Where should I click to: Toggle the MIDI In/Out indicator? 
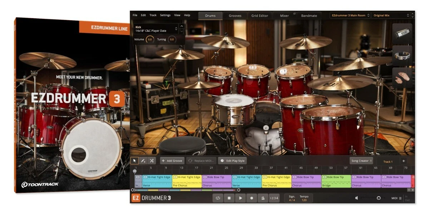[x=408, y=198]
